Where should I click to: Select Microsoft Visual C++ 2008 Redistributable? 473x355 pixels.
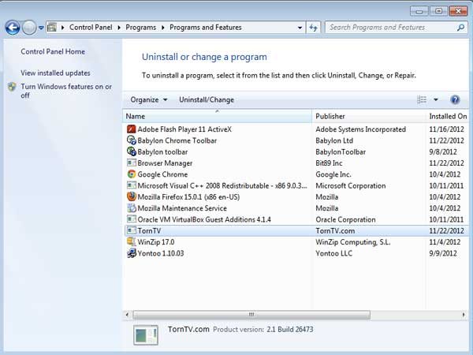pos(222,185)
